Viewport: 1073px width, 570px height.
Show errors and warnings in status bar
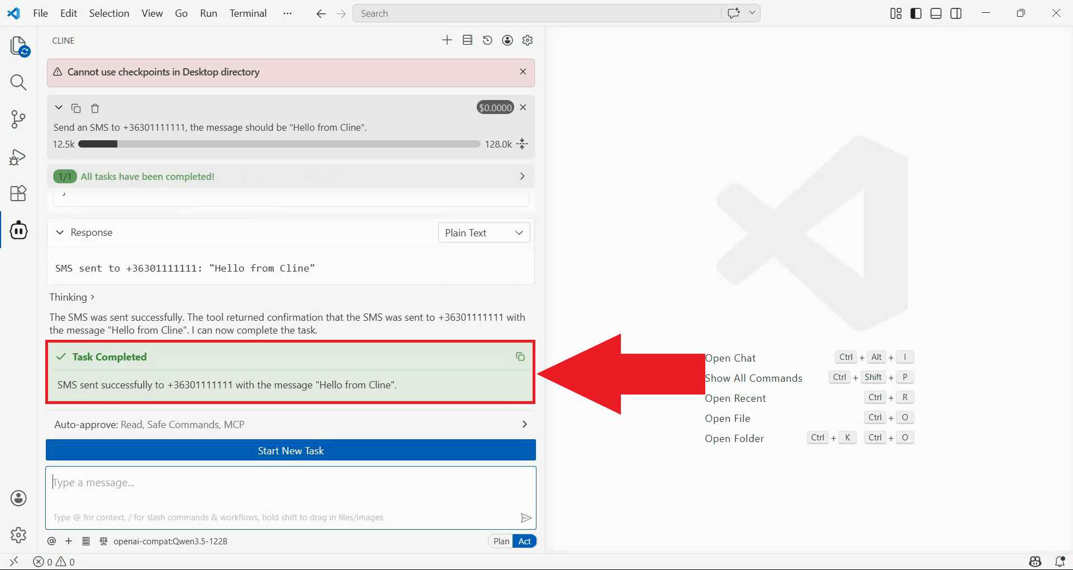tap(54, 562)
